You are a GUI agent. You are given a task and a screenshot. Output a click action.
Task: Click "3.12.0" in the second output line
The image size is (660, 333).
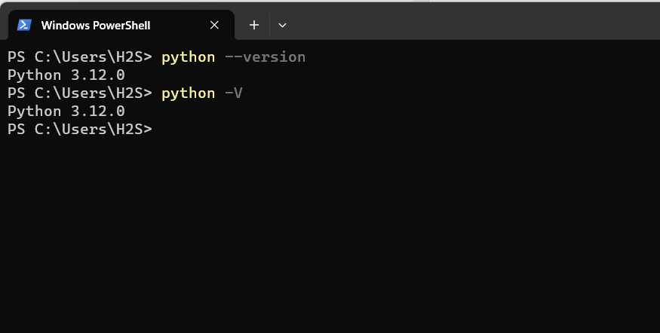[97, 111]
